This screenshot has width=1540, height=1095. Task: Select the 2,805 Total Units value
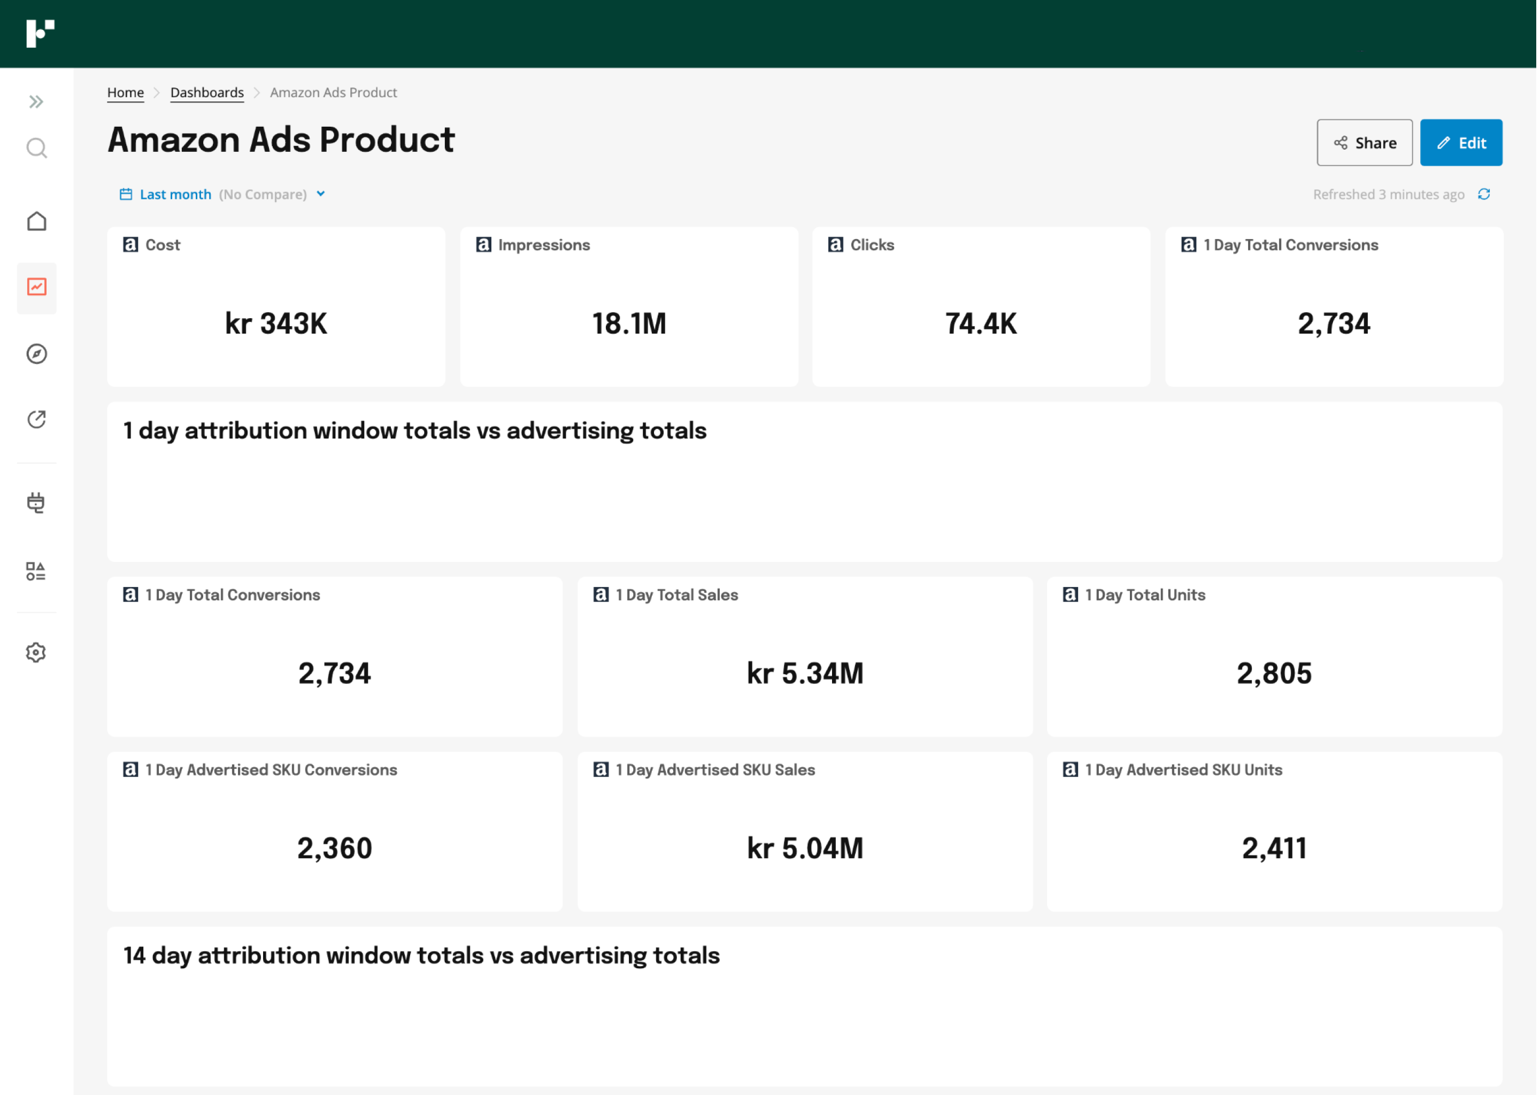pyautogui.click(x=1274, y=674)
